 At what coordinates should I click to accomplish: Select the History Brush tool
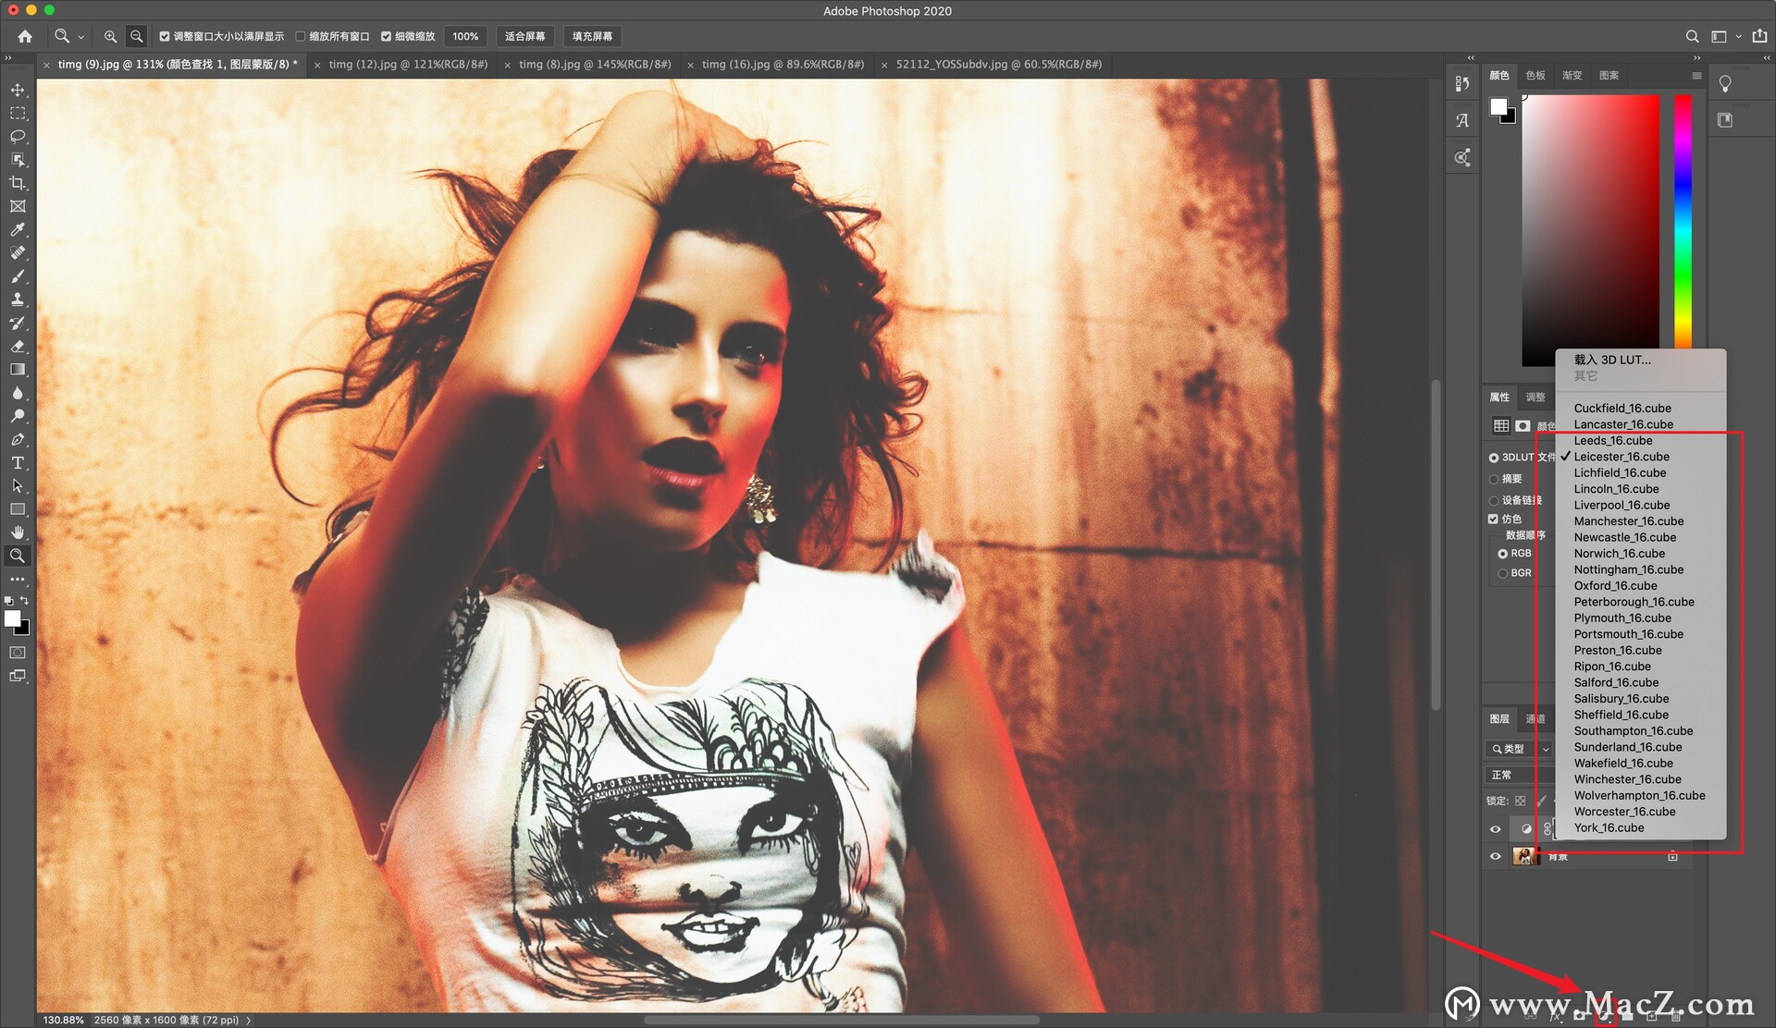coord(18,323)
